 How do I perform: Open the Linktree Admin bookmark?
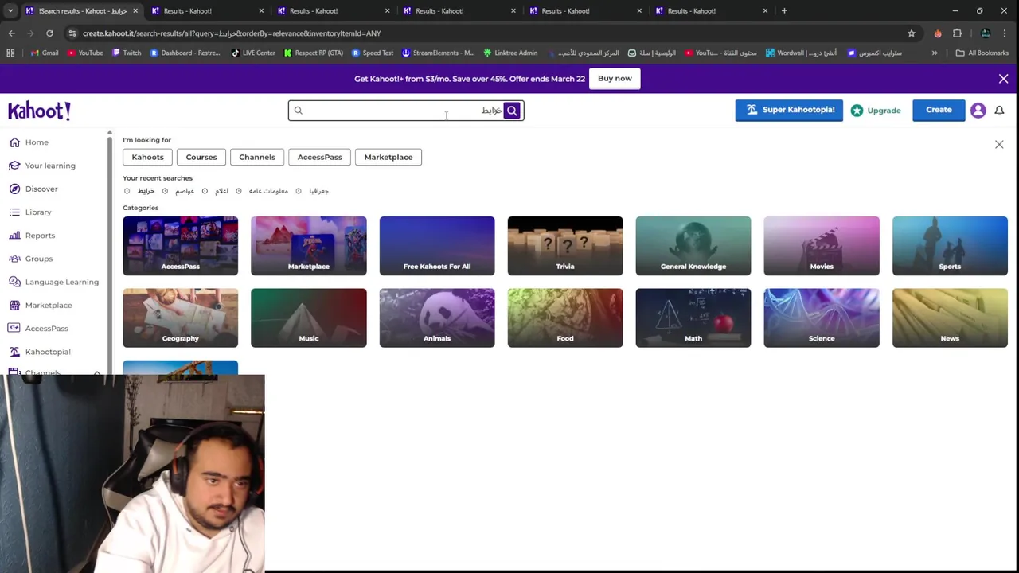click(510, 53)
